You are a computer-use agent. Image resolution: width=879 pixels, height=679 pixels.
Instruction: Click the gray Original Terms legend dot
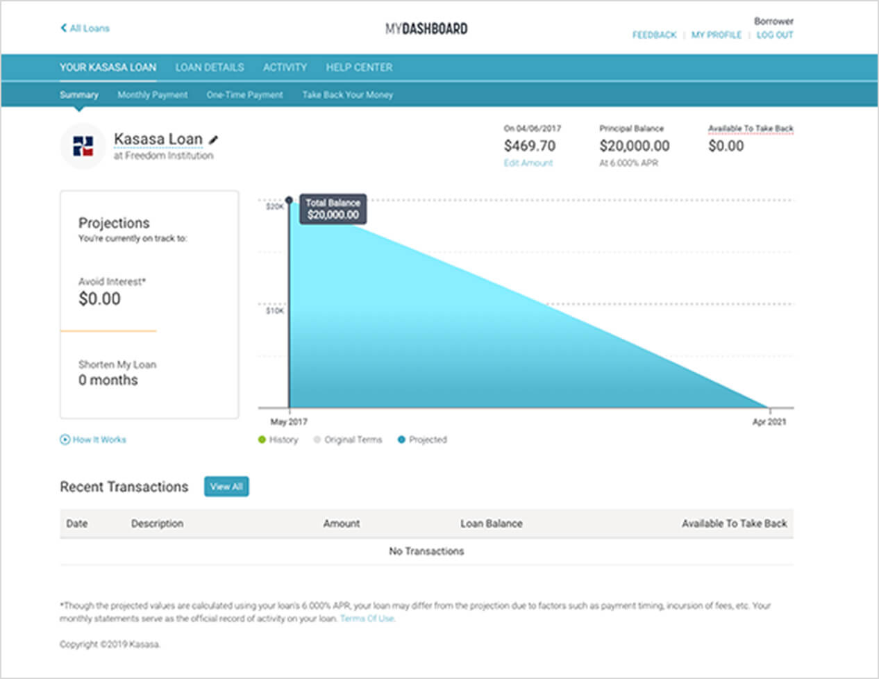click(317, 439)
